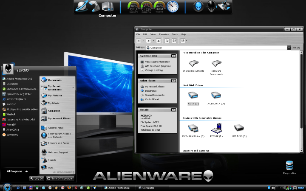This screenshot has width=306, height=191.
Task: Open the Favorites menu
Action: (x=164, y=34)
